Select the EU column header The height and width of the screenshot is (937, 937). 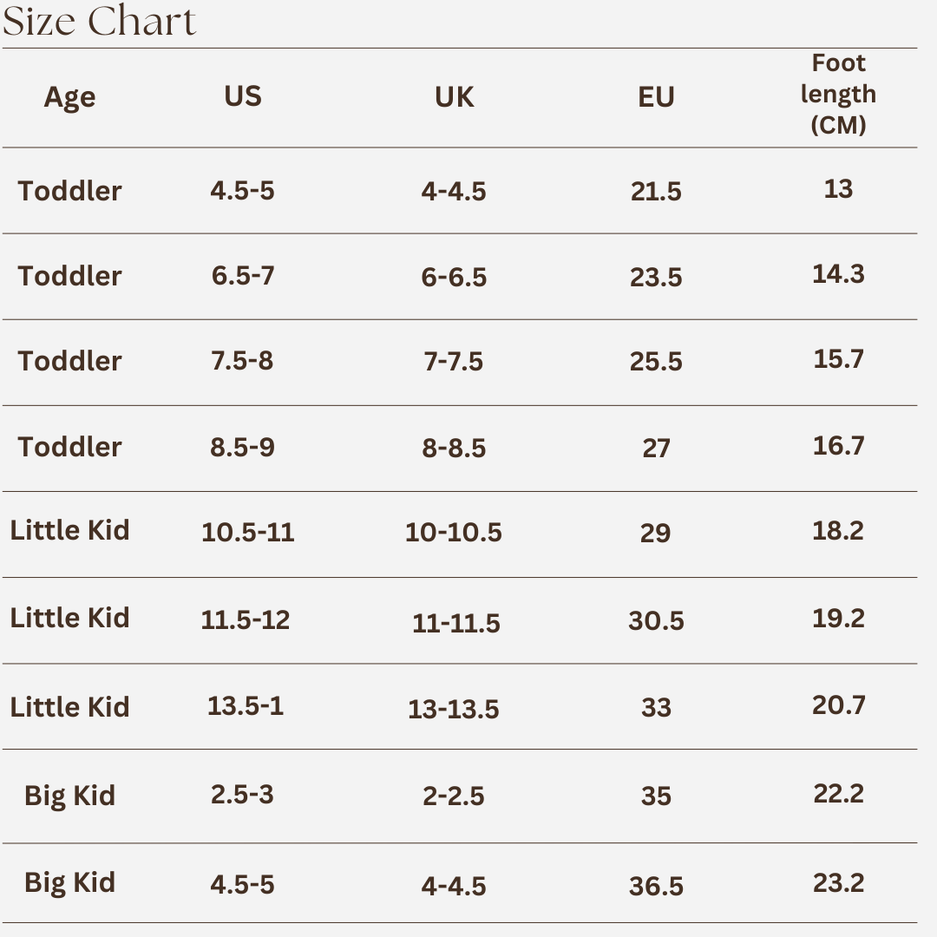656,97
